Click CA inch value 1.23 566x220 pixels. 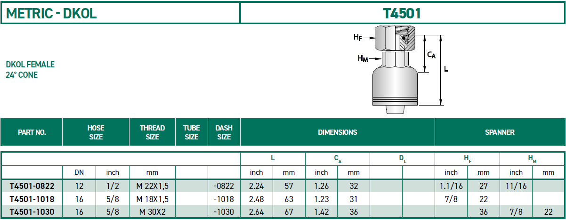point(321,199)
